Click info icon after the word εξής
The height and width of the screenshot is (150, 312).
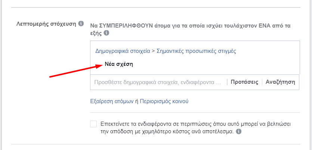pyautogui.click(x=106, y=33)
